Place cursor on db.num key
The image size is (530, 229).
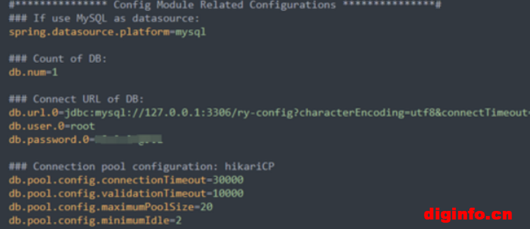tap(27, 72)
